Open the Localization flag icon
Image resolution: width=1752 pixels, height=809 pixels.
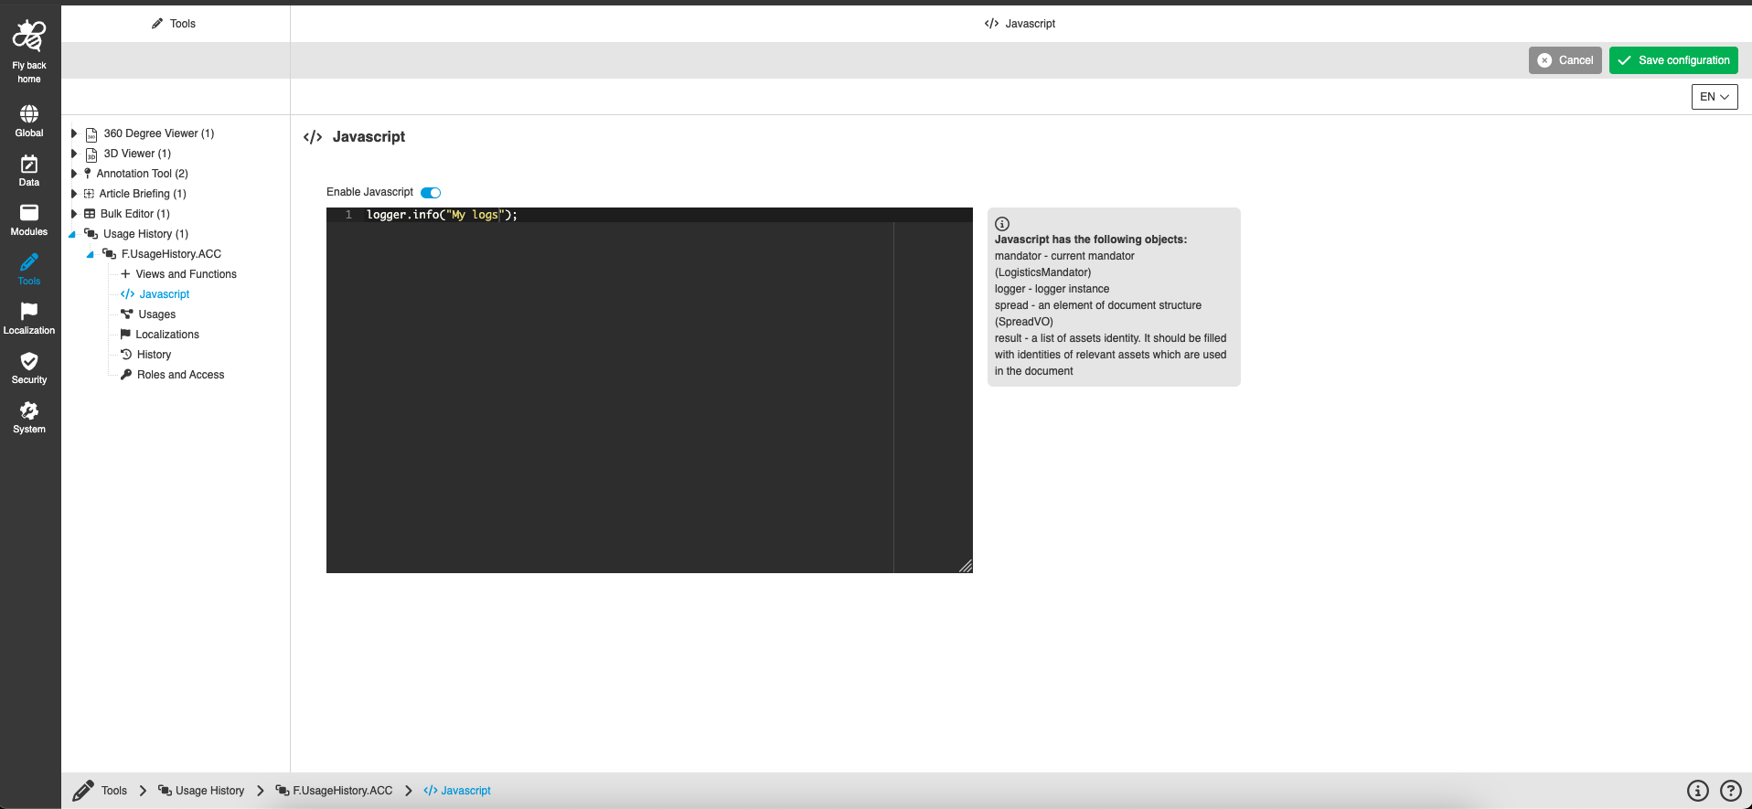point(29,311)
